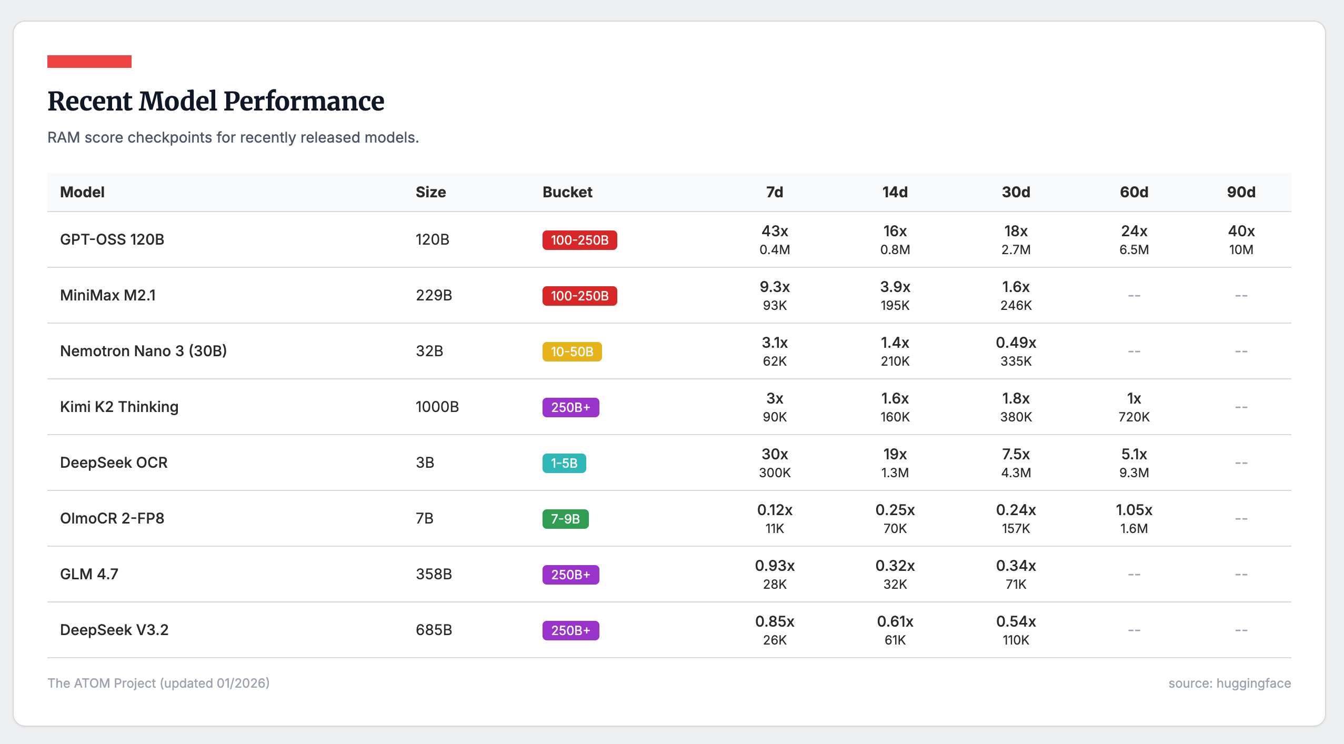Select the GPT-OSS 120B model name

coord(112,239)
